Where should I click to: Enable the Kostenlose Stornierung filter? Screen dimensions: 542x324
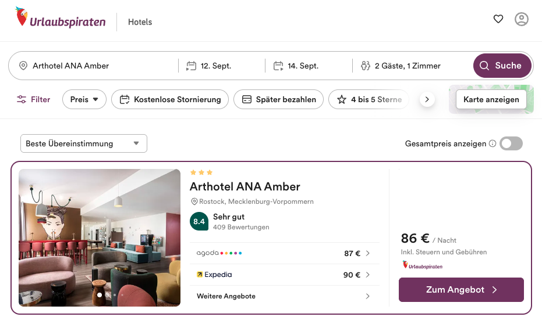170,100
